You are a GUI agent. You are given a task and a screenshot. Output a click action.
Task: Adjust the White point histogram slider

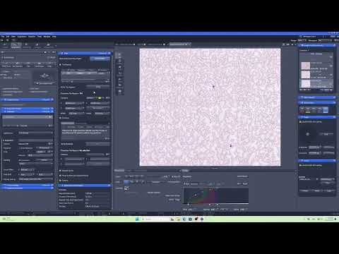coord(218,205)
